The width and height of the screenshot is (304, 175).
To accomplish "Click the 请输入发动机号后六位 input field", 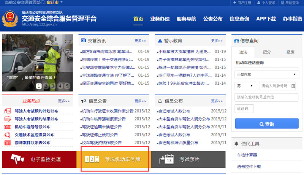I will coord(266,97).
